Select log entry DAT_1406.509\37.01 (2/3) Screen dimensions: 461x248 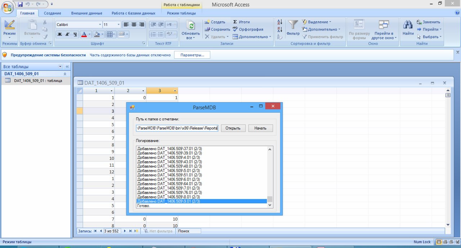click(x=170, y=149)
